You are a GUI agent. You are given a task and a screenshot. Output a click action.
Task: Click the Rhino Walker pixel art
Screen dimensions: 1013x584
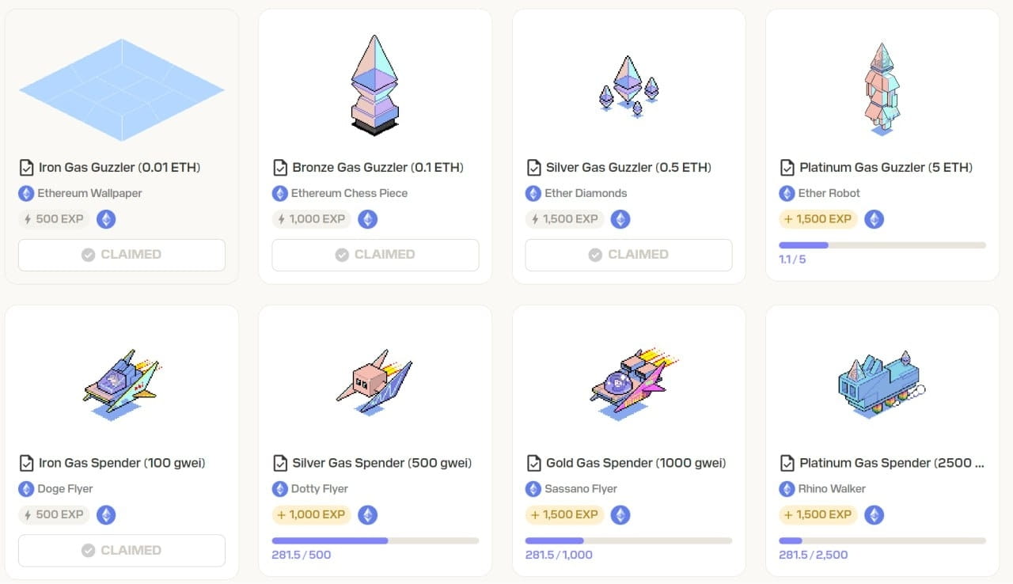click(x=882, y=384)
